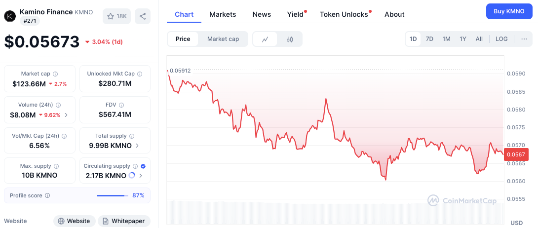Open the Whitepaper link
This screenshot has width=538, height=228.
coord(124,221)
